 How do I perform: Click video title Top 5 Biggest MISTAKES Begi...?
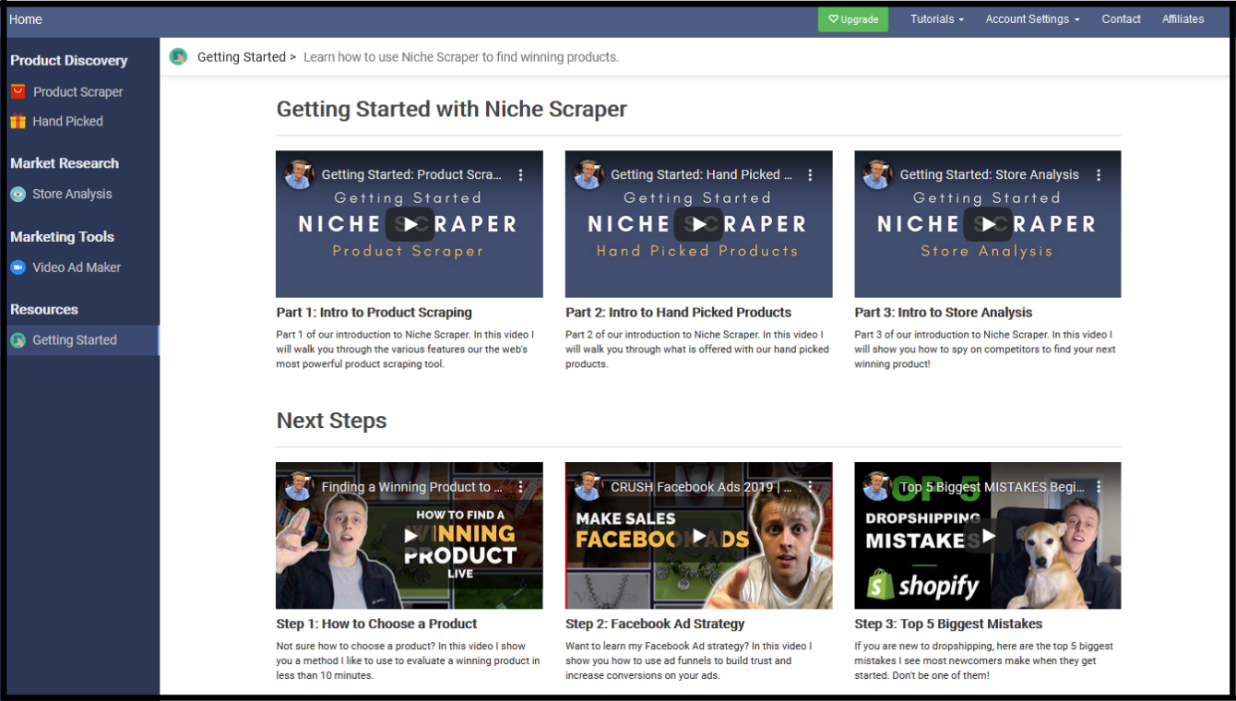click(992, 486)
